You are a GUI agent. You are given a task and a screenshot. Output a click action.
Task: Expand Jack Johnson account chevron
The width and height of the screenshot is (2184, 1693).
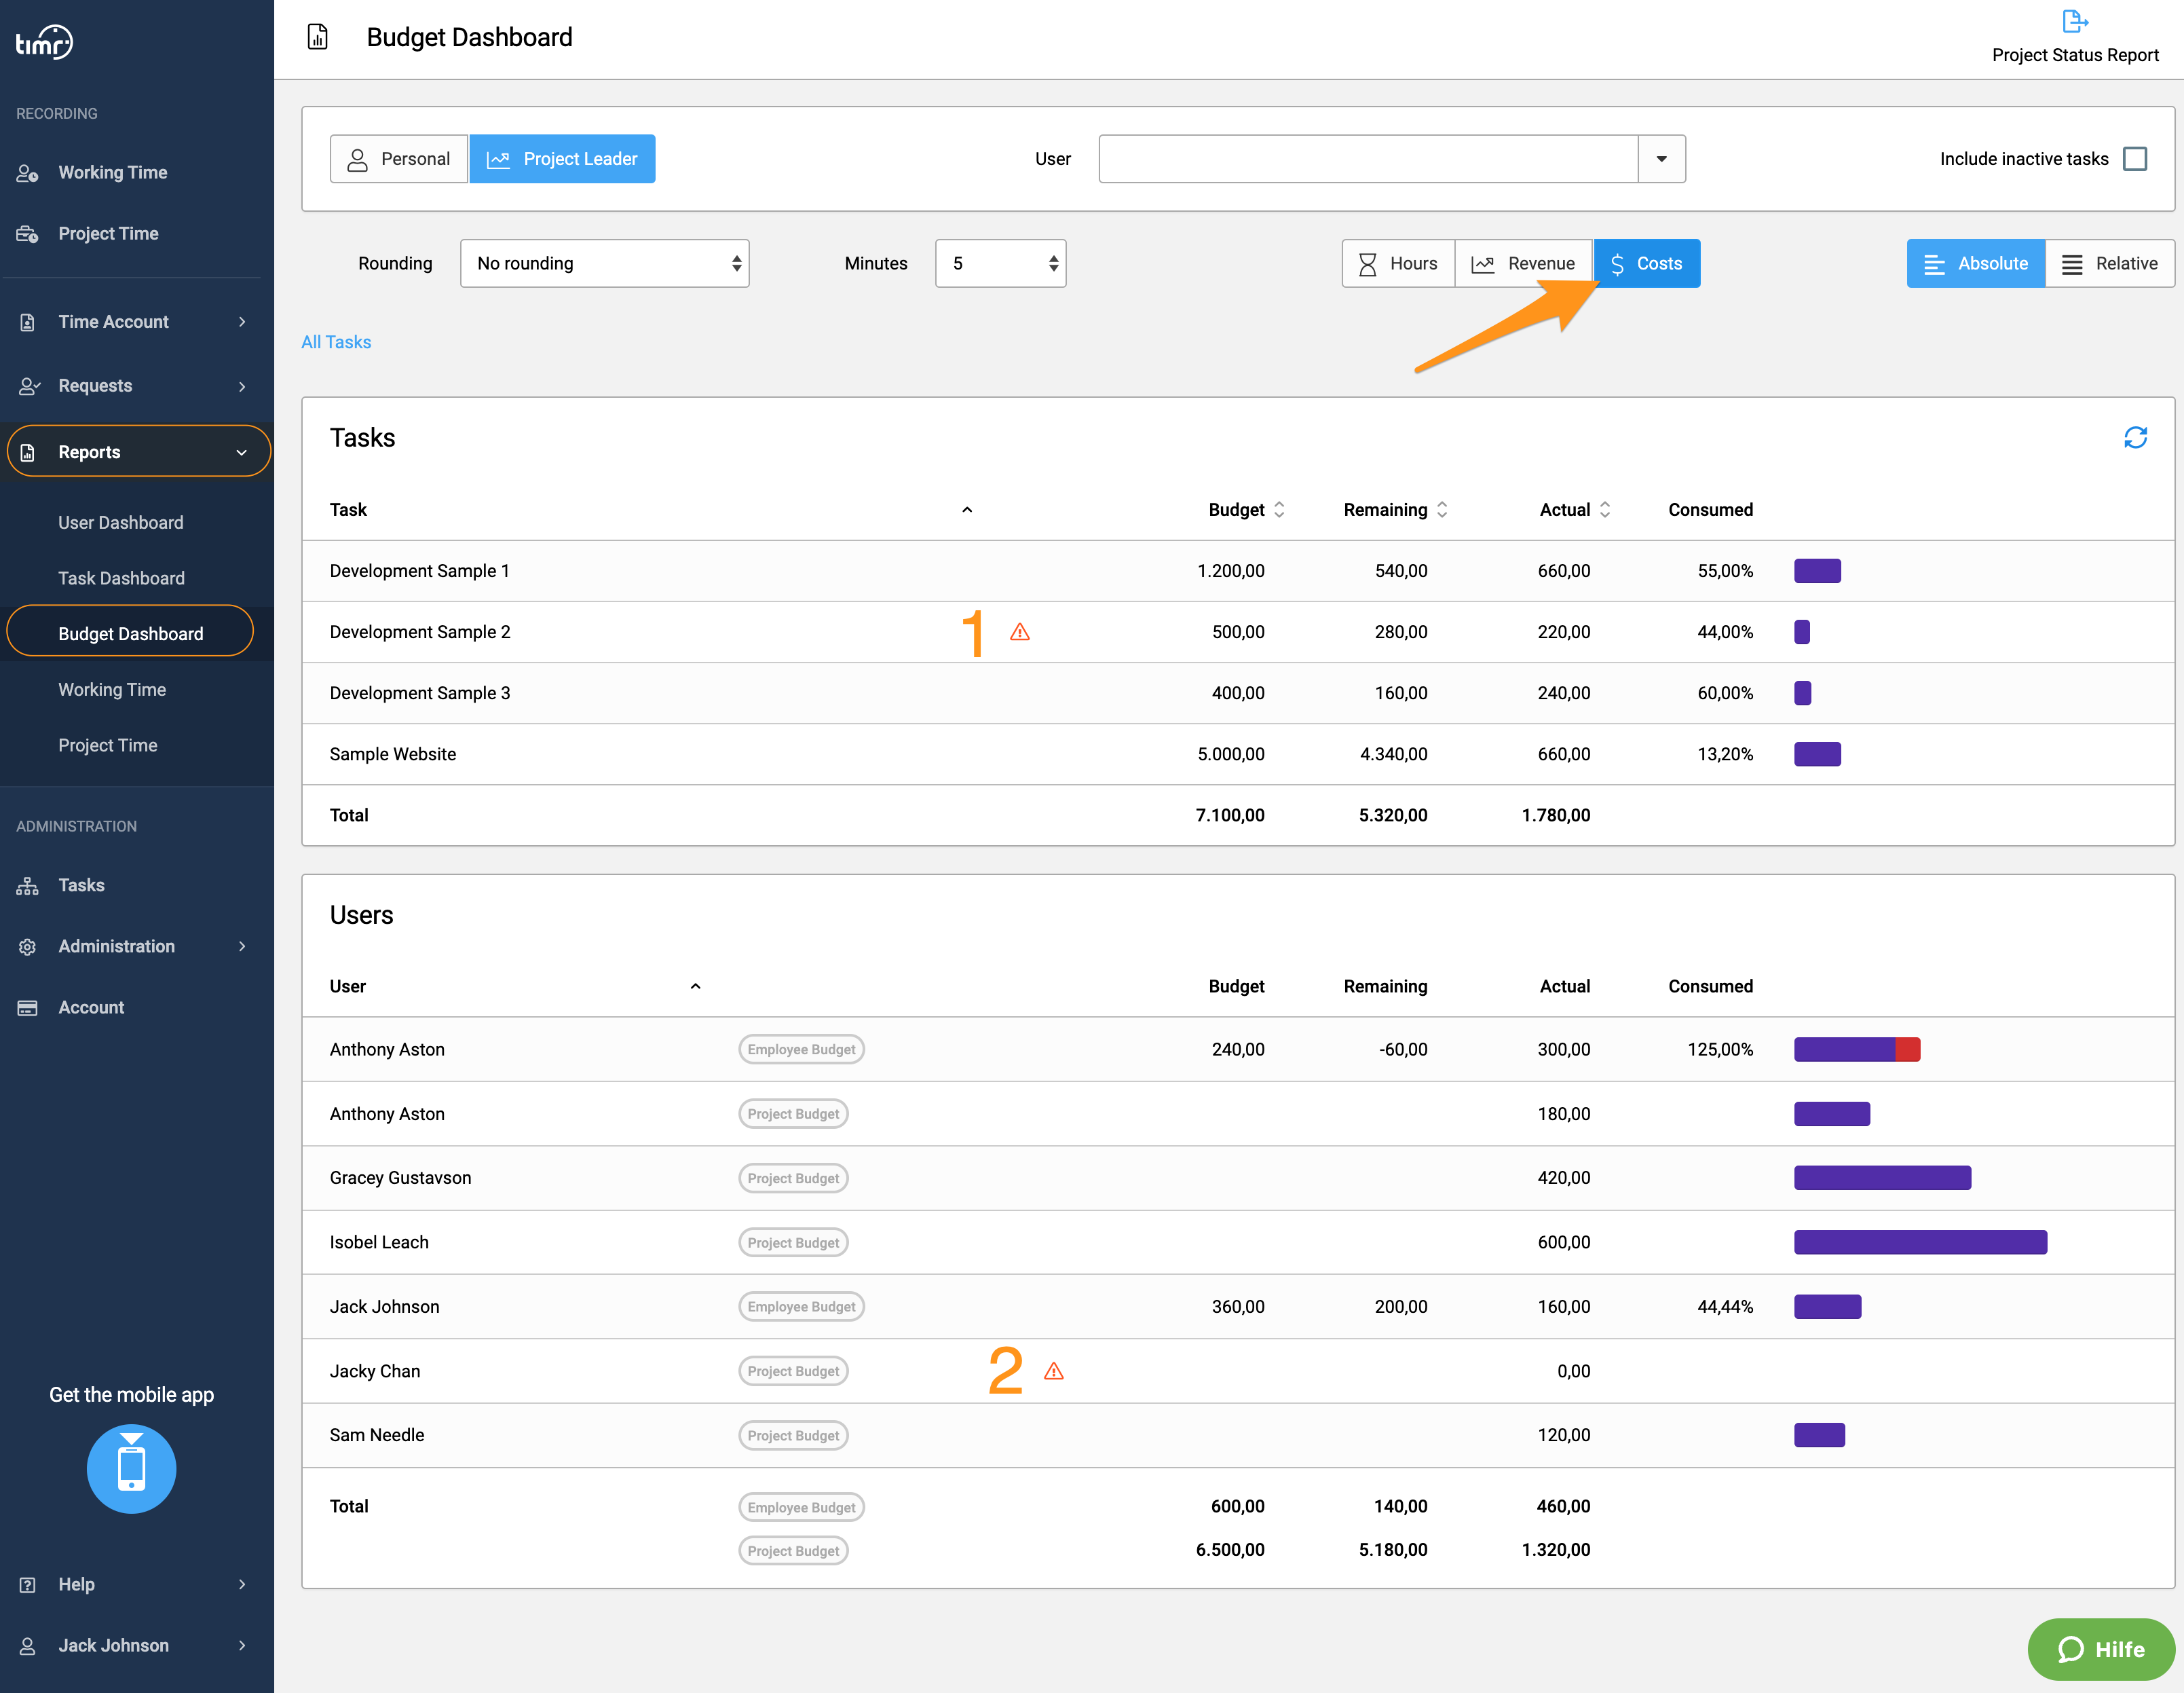(242, 1646)
